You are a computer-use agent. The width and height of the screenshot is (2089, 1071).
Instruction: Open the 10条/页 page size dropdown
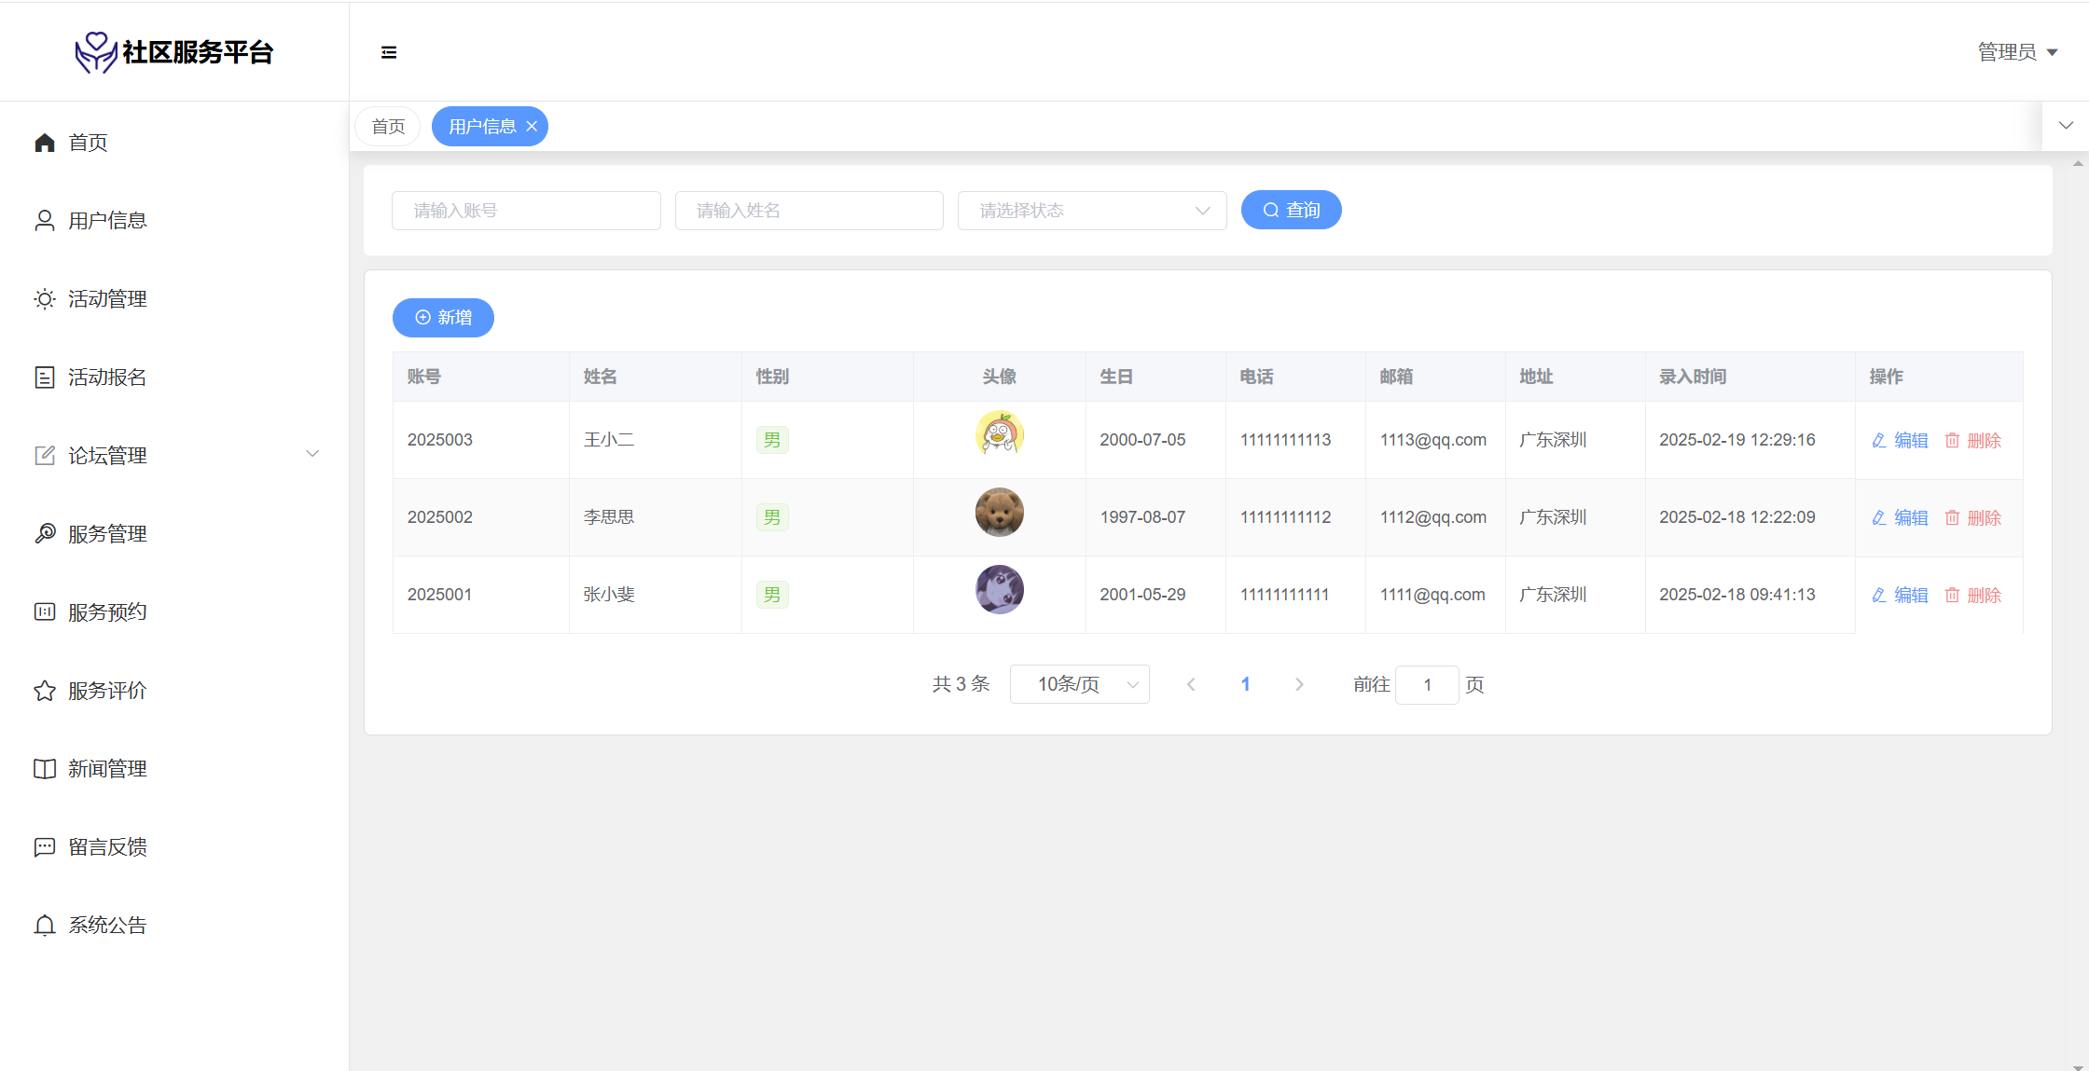1079,684
